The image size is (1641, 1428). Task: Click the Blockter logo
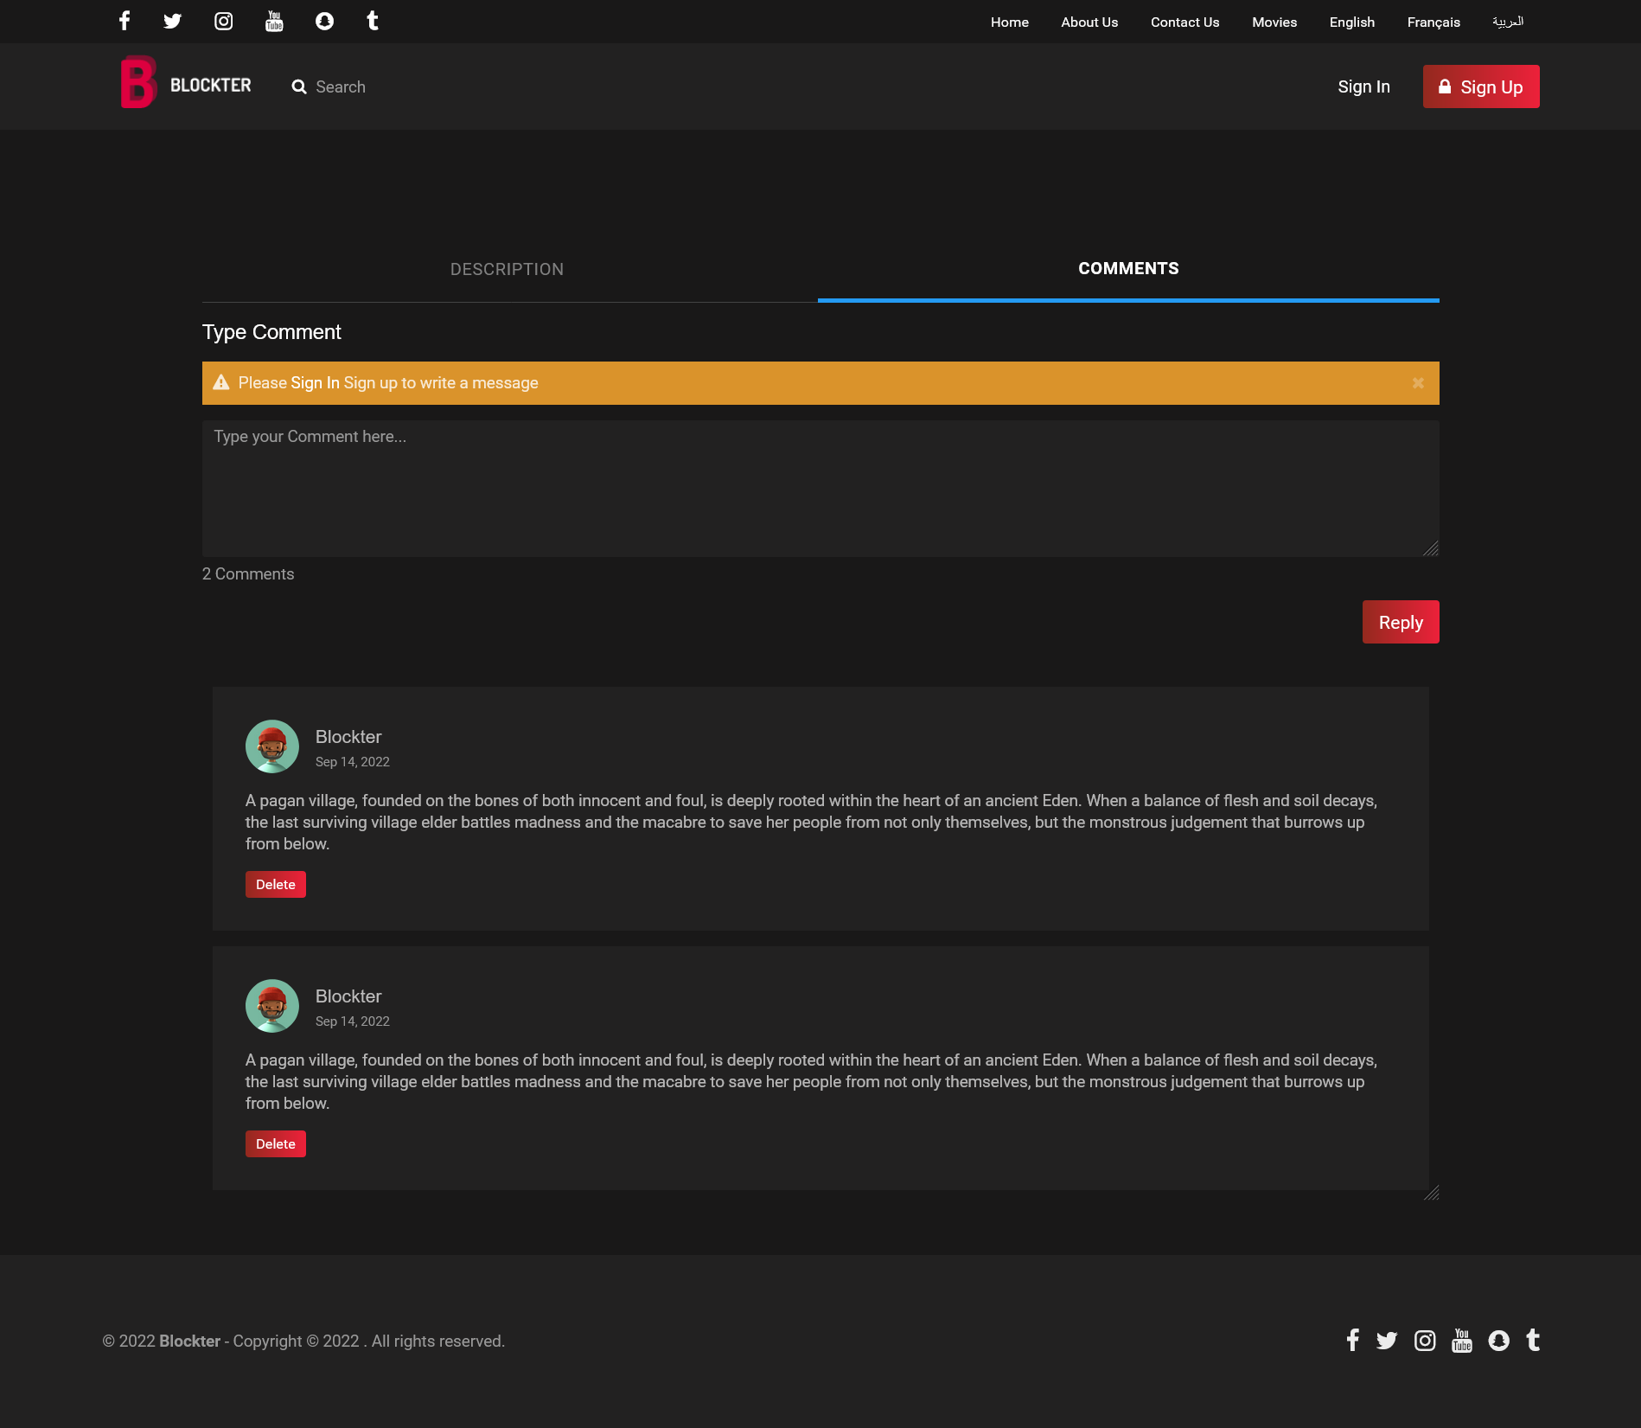point(186,84)
